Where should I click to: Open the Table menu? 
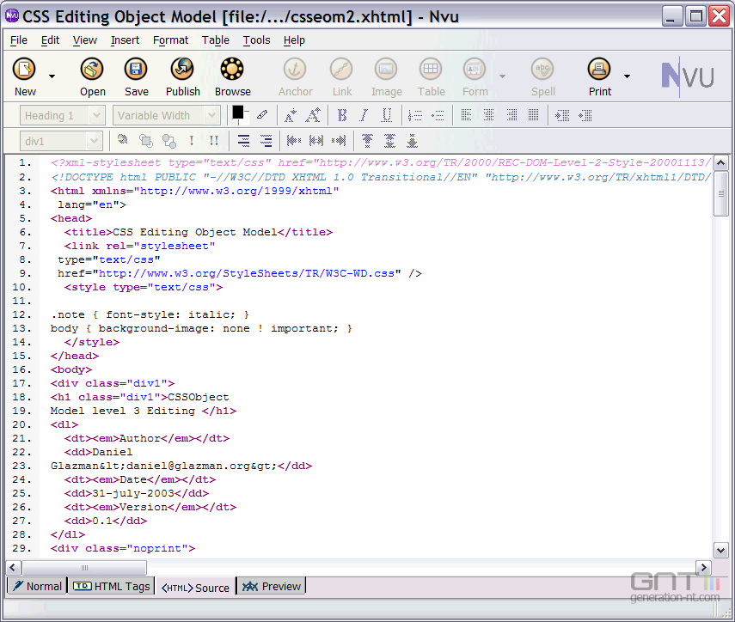(x=216, y=40)
